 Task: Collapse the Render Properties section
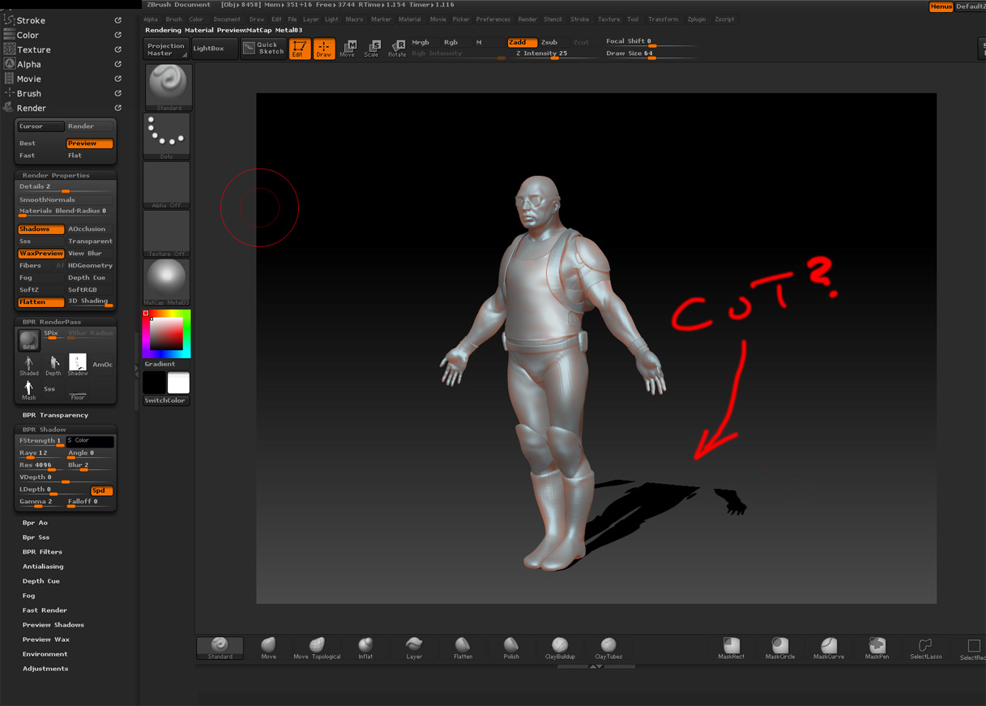(x=56, y=175)
